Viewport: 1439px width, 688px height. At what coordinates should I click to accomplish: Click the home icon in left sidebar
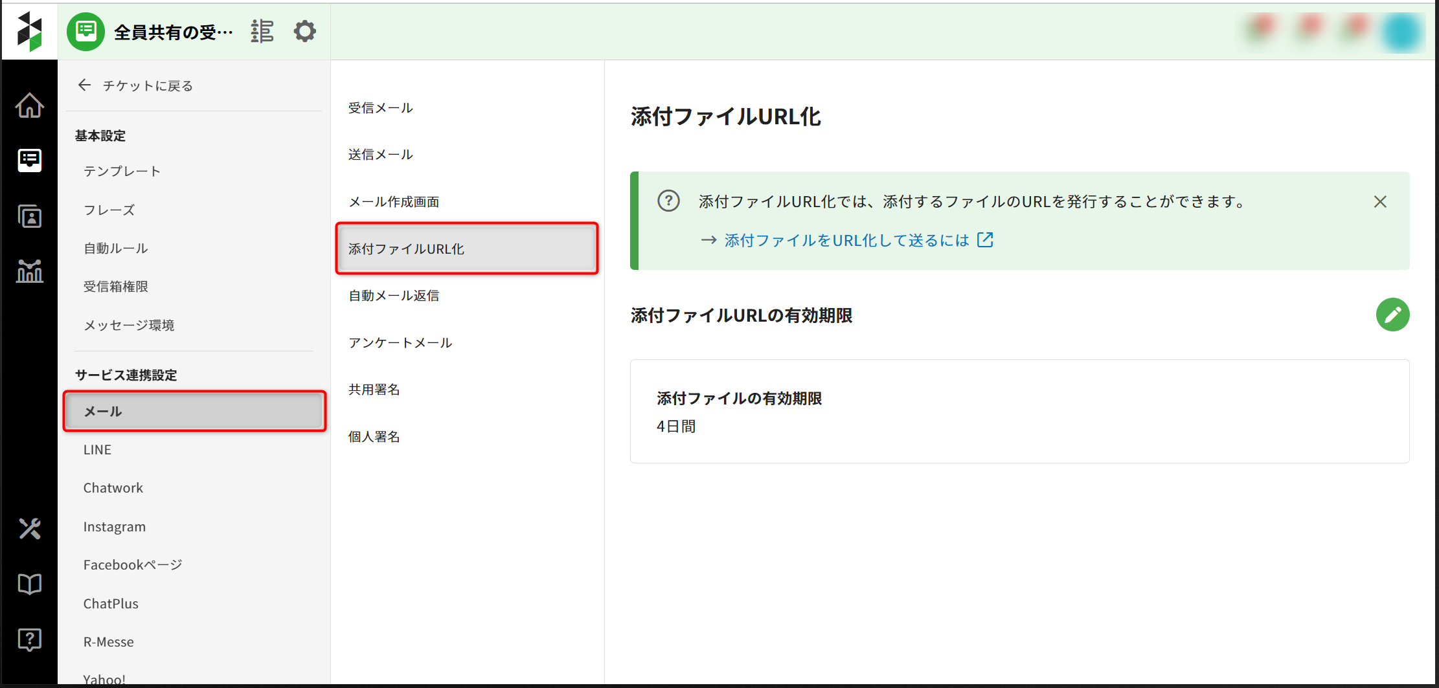30,105
